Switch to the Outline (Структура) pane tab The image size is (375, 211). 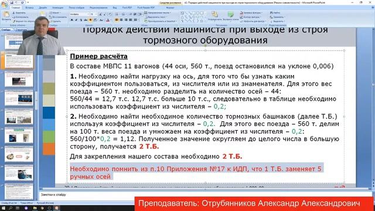click(x=21, y=30)
